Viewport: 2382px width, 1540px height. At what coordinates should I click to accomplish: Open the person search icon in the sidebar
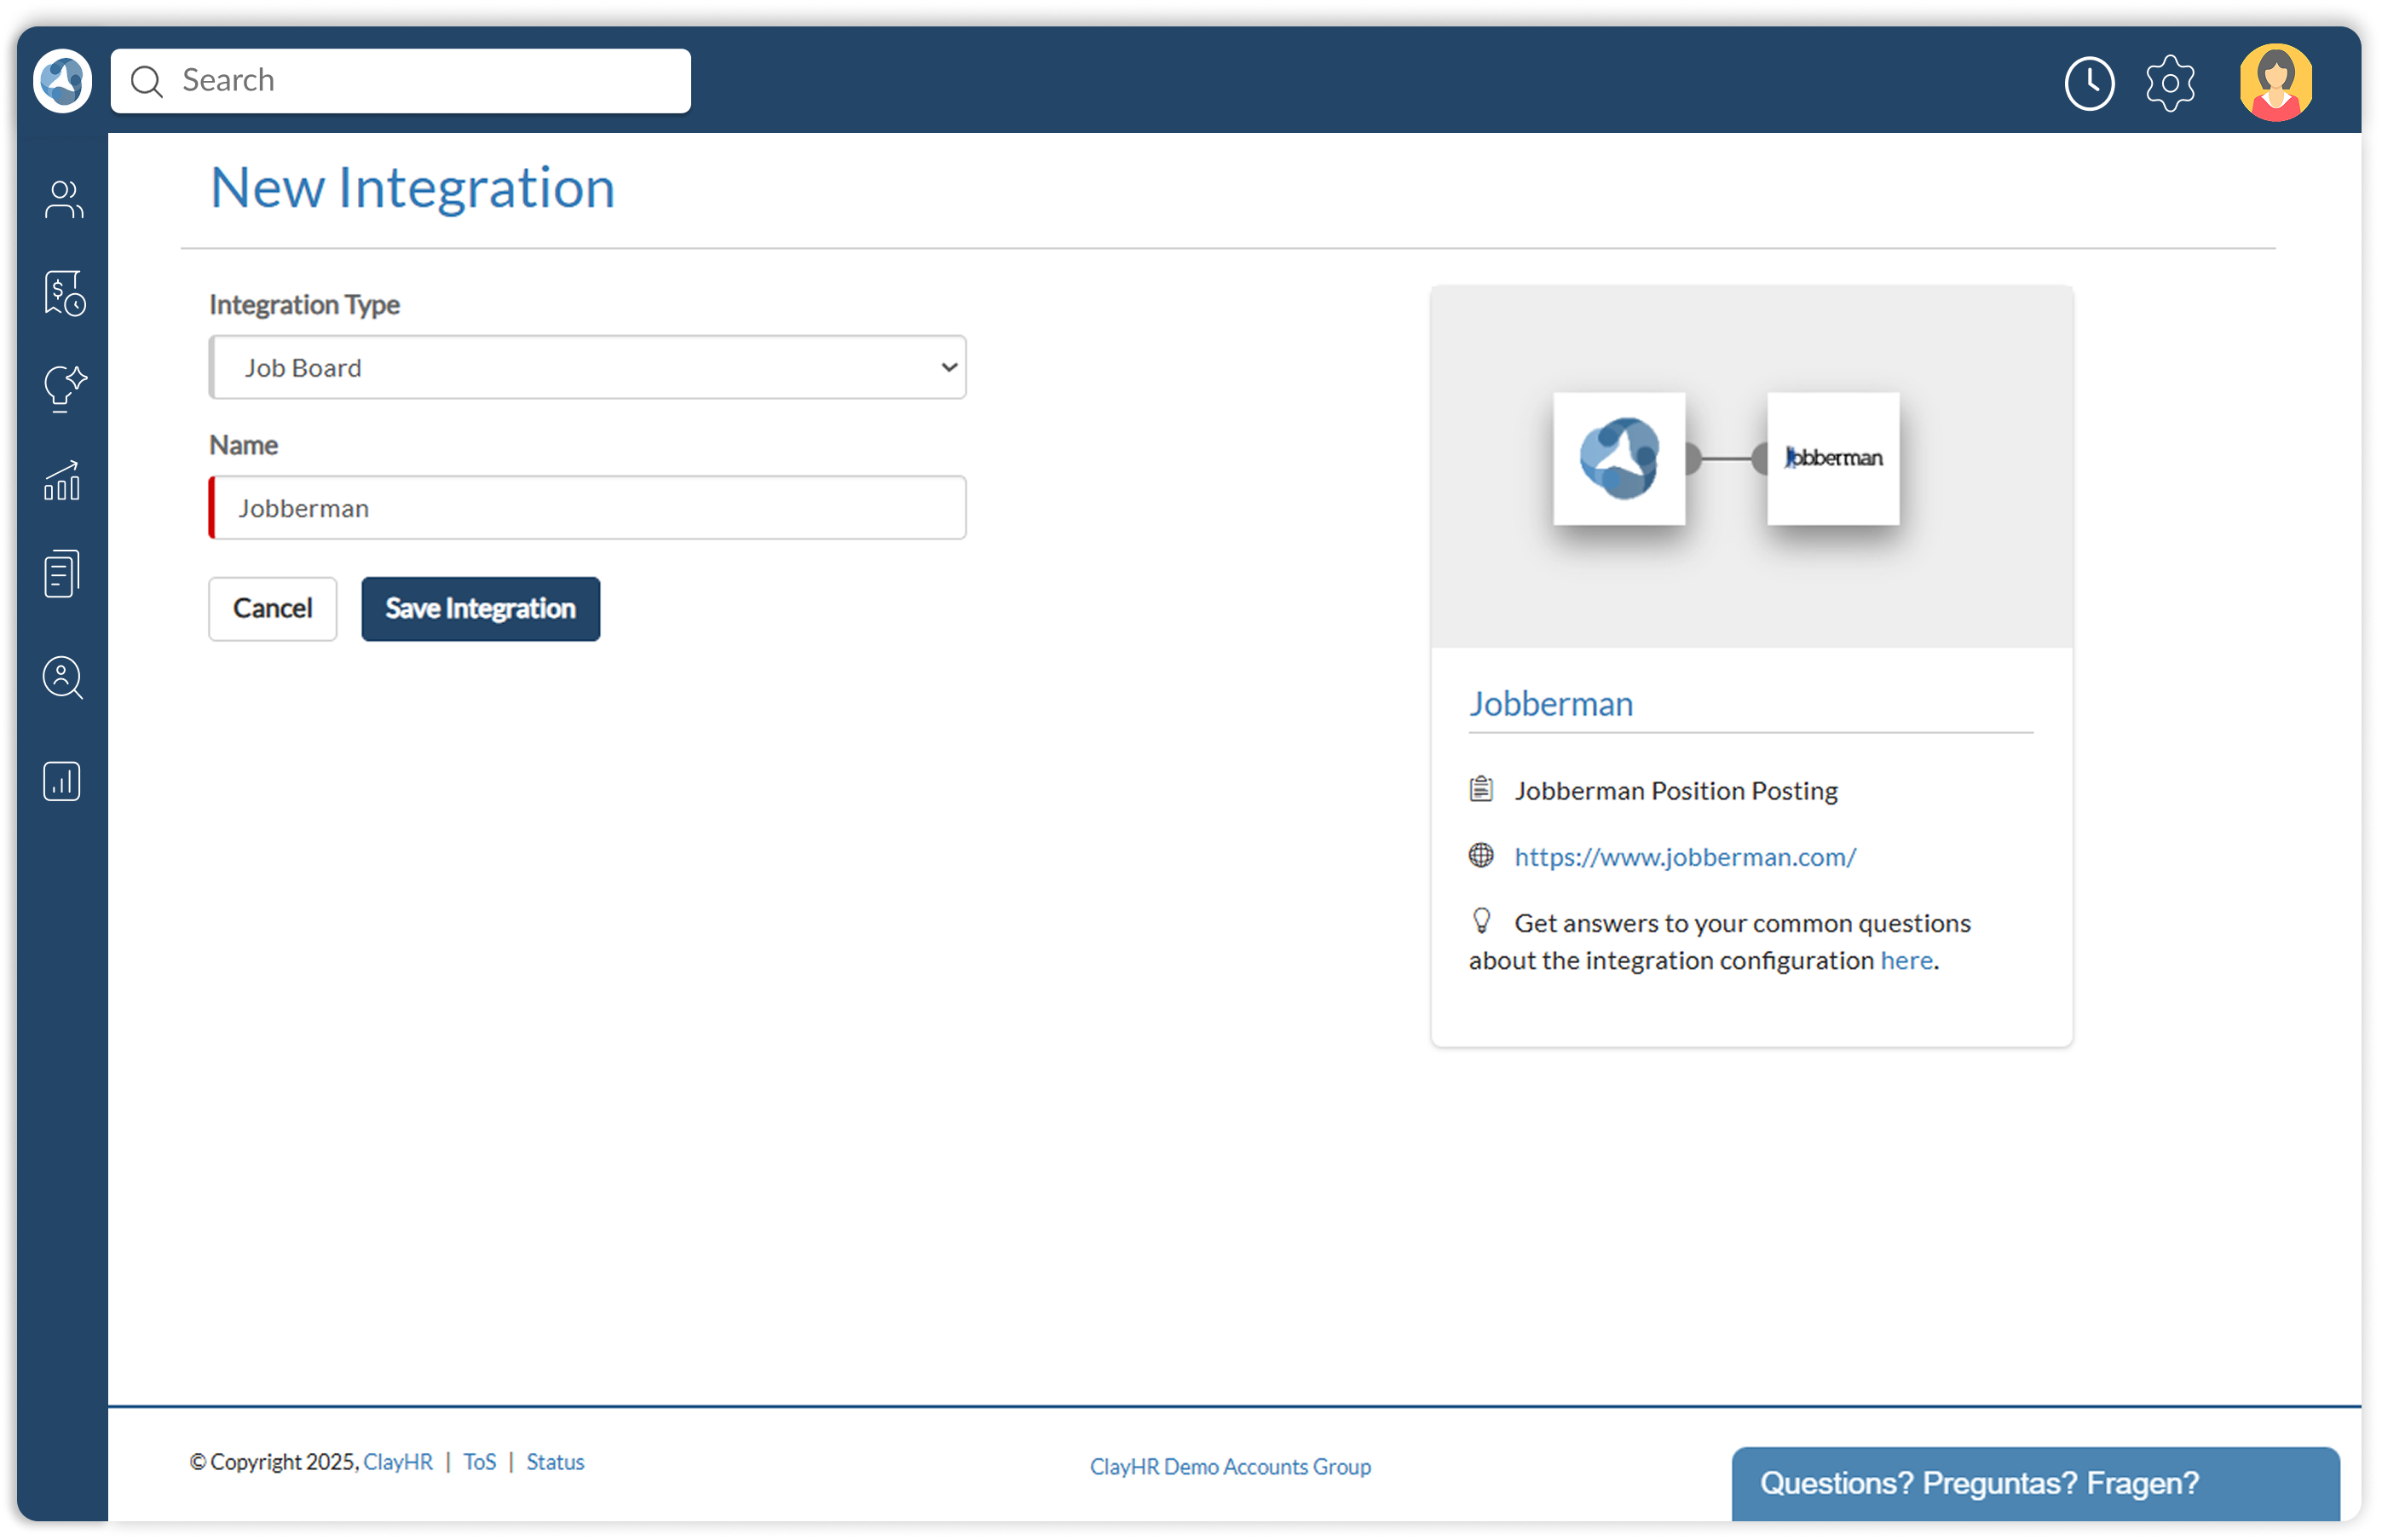[63, 677]
